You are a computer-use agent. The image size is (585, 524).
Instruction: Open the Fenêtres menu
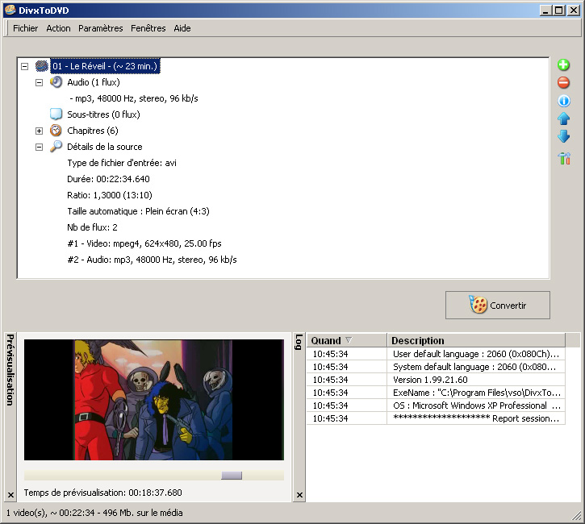148,28
